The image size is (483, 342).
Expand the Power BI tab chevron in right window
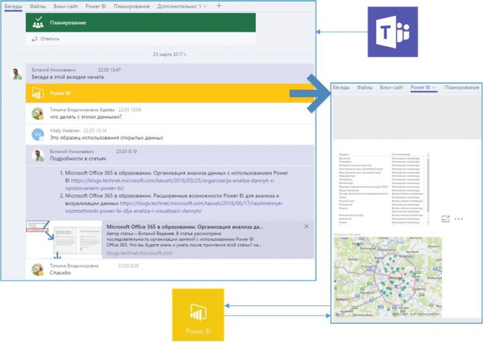point(434,88)
